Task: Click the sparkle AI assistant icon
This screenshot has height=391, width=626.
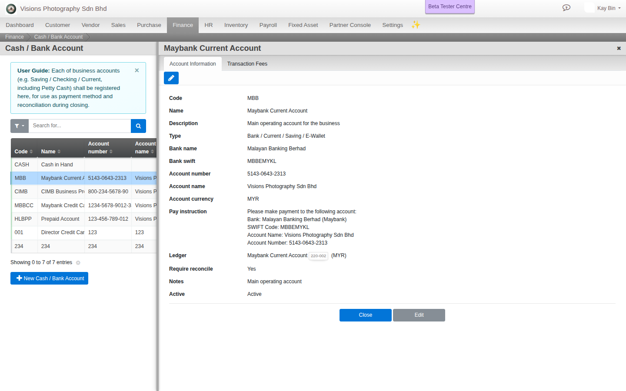Action: (x=416, y=25)
